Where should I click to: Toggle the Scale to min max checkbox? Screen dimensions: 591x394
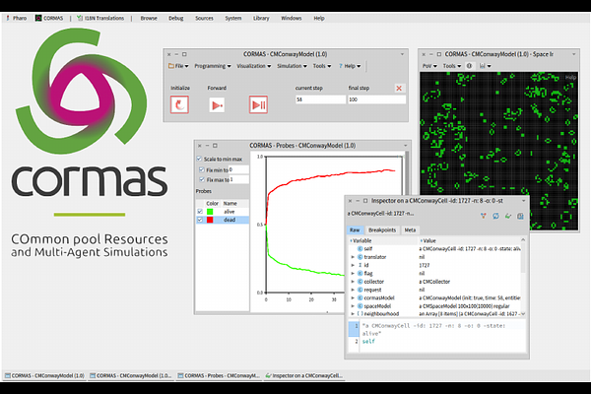pos(199,159)
